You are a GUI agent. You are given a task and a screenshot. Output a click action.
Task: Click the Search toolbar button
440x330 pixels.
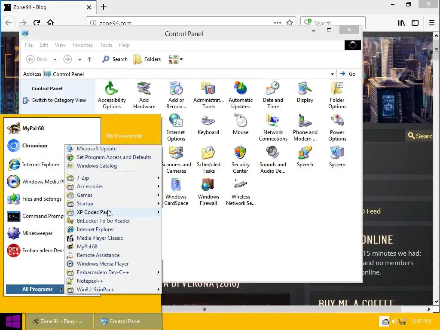[x=115, y=59]
